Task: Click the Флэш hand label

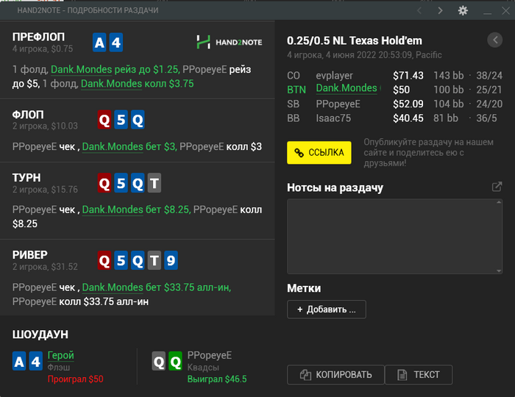Action: (58, 368)
